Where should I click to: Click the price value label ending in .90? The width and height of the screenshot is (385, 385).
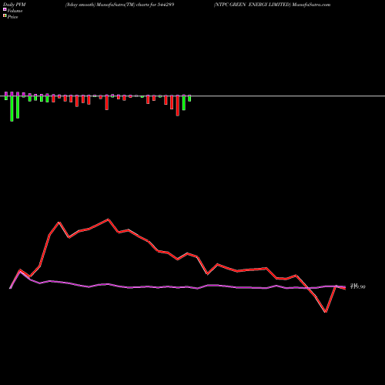(x=358, y=286)
